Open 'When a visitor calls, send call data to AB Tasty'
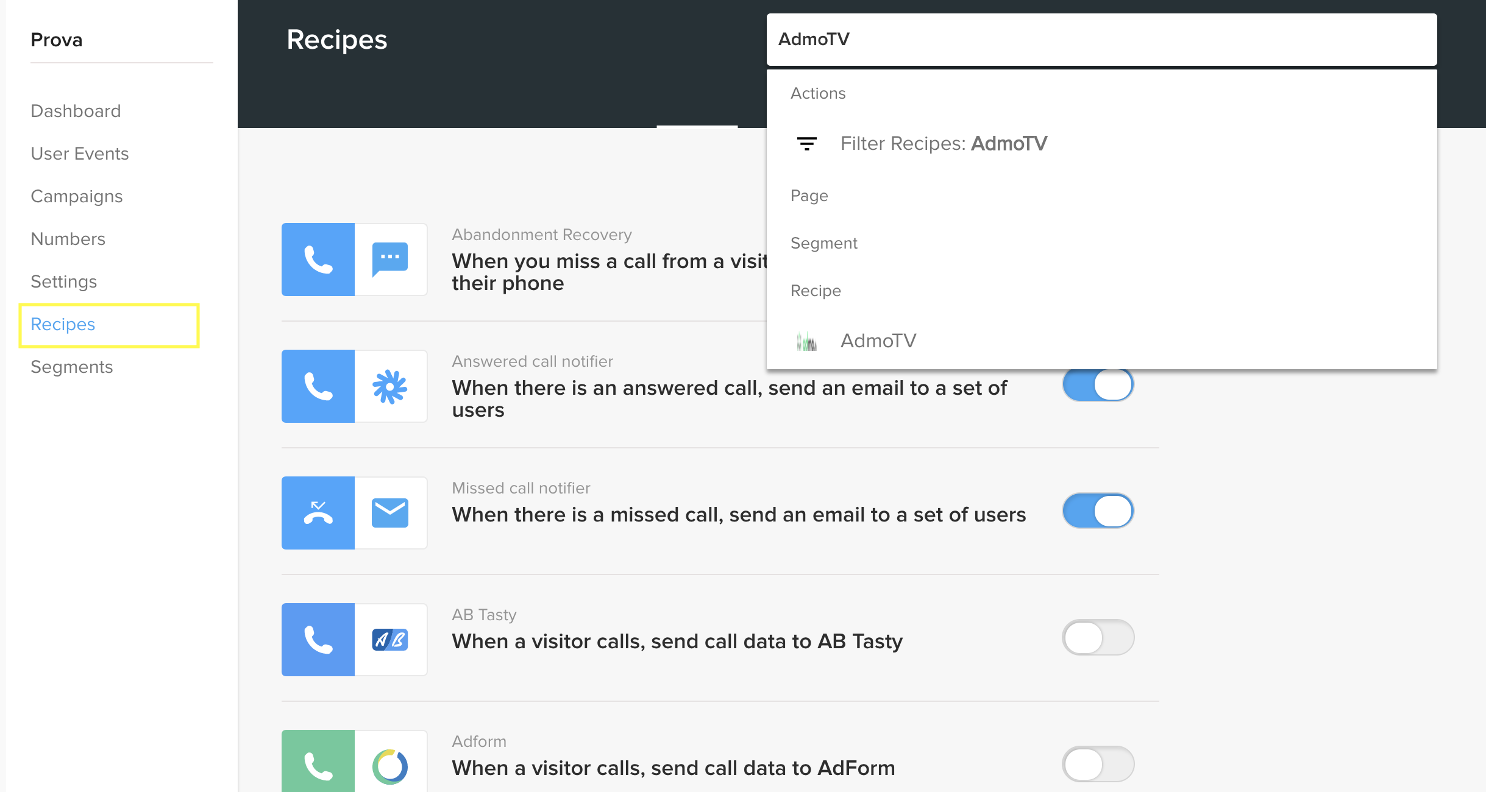This screenshot has height=792, width=1486. [677, 642]
